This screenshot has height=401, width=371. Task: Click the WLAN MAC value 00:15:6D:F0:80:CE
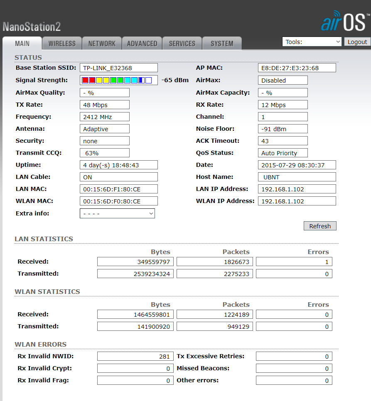tap(119, 201)
